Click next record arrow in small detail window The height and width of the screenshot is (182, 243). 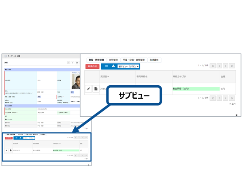click(72, 63)
